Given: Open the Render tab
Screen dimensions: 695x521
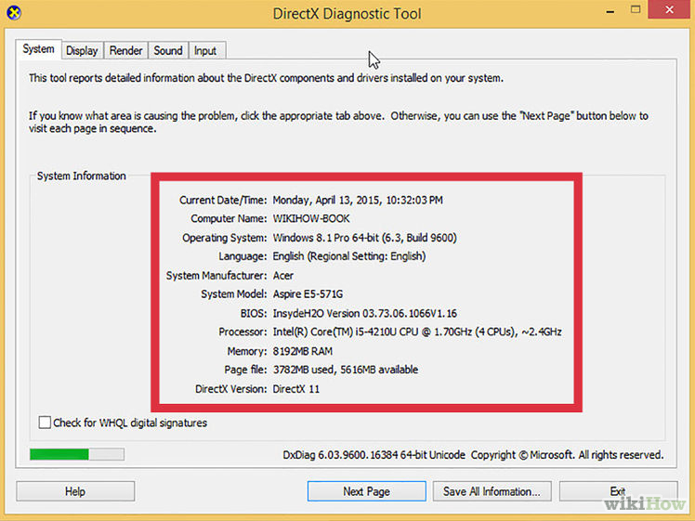Looking at the screenshot, I should (x=125, y=51).
